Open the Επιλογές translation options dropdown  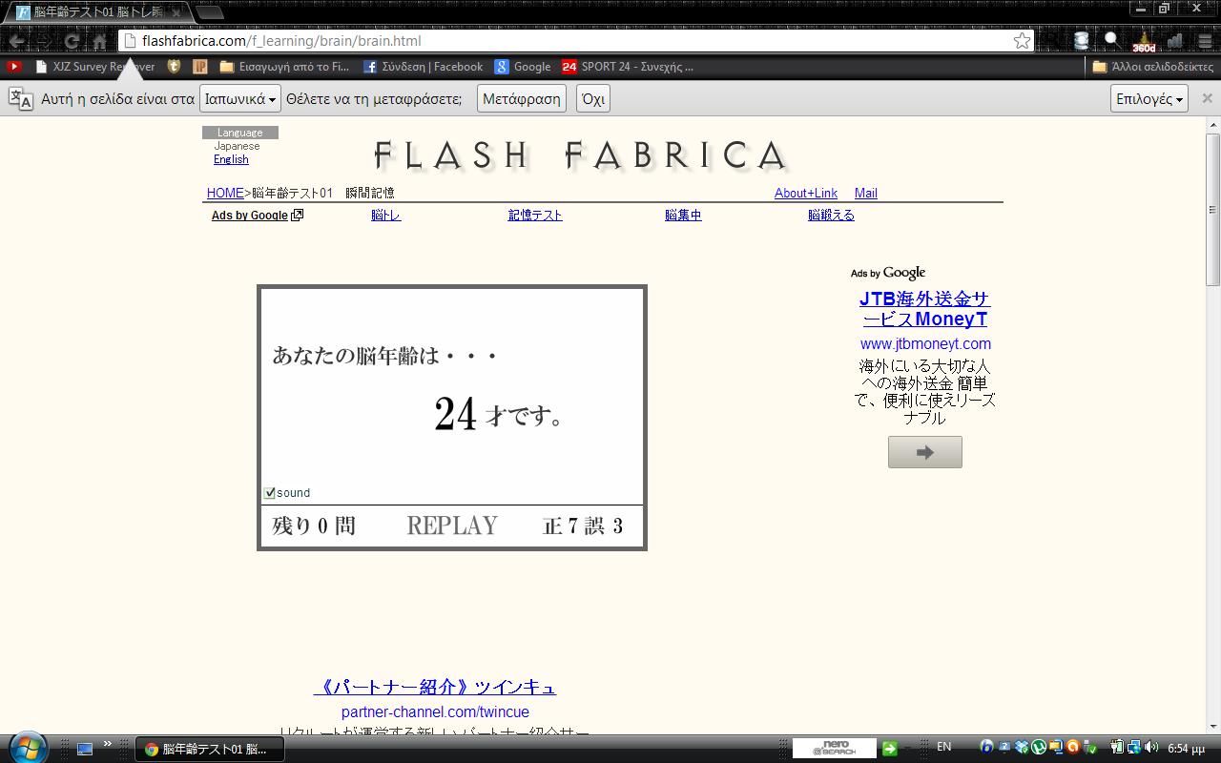tap(1149, 98)
